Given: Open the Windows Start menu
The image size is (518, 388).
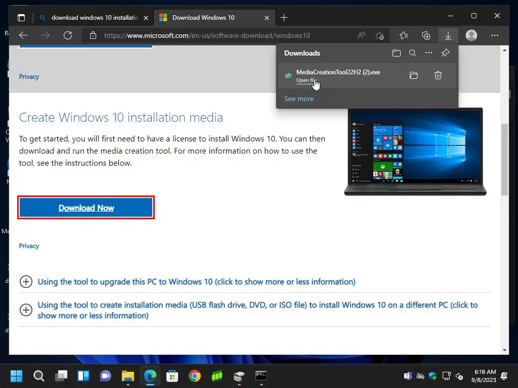Looking at the screenshot, I should (x=16, y=376).
